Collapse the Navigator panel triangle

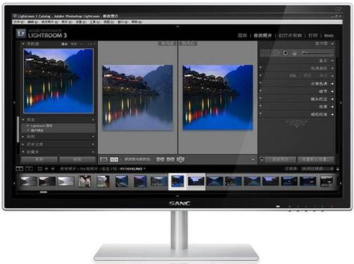tap(23, 44)
